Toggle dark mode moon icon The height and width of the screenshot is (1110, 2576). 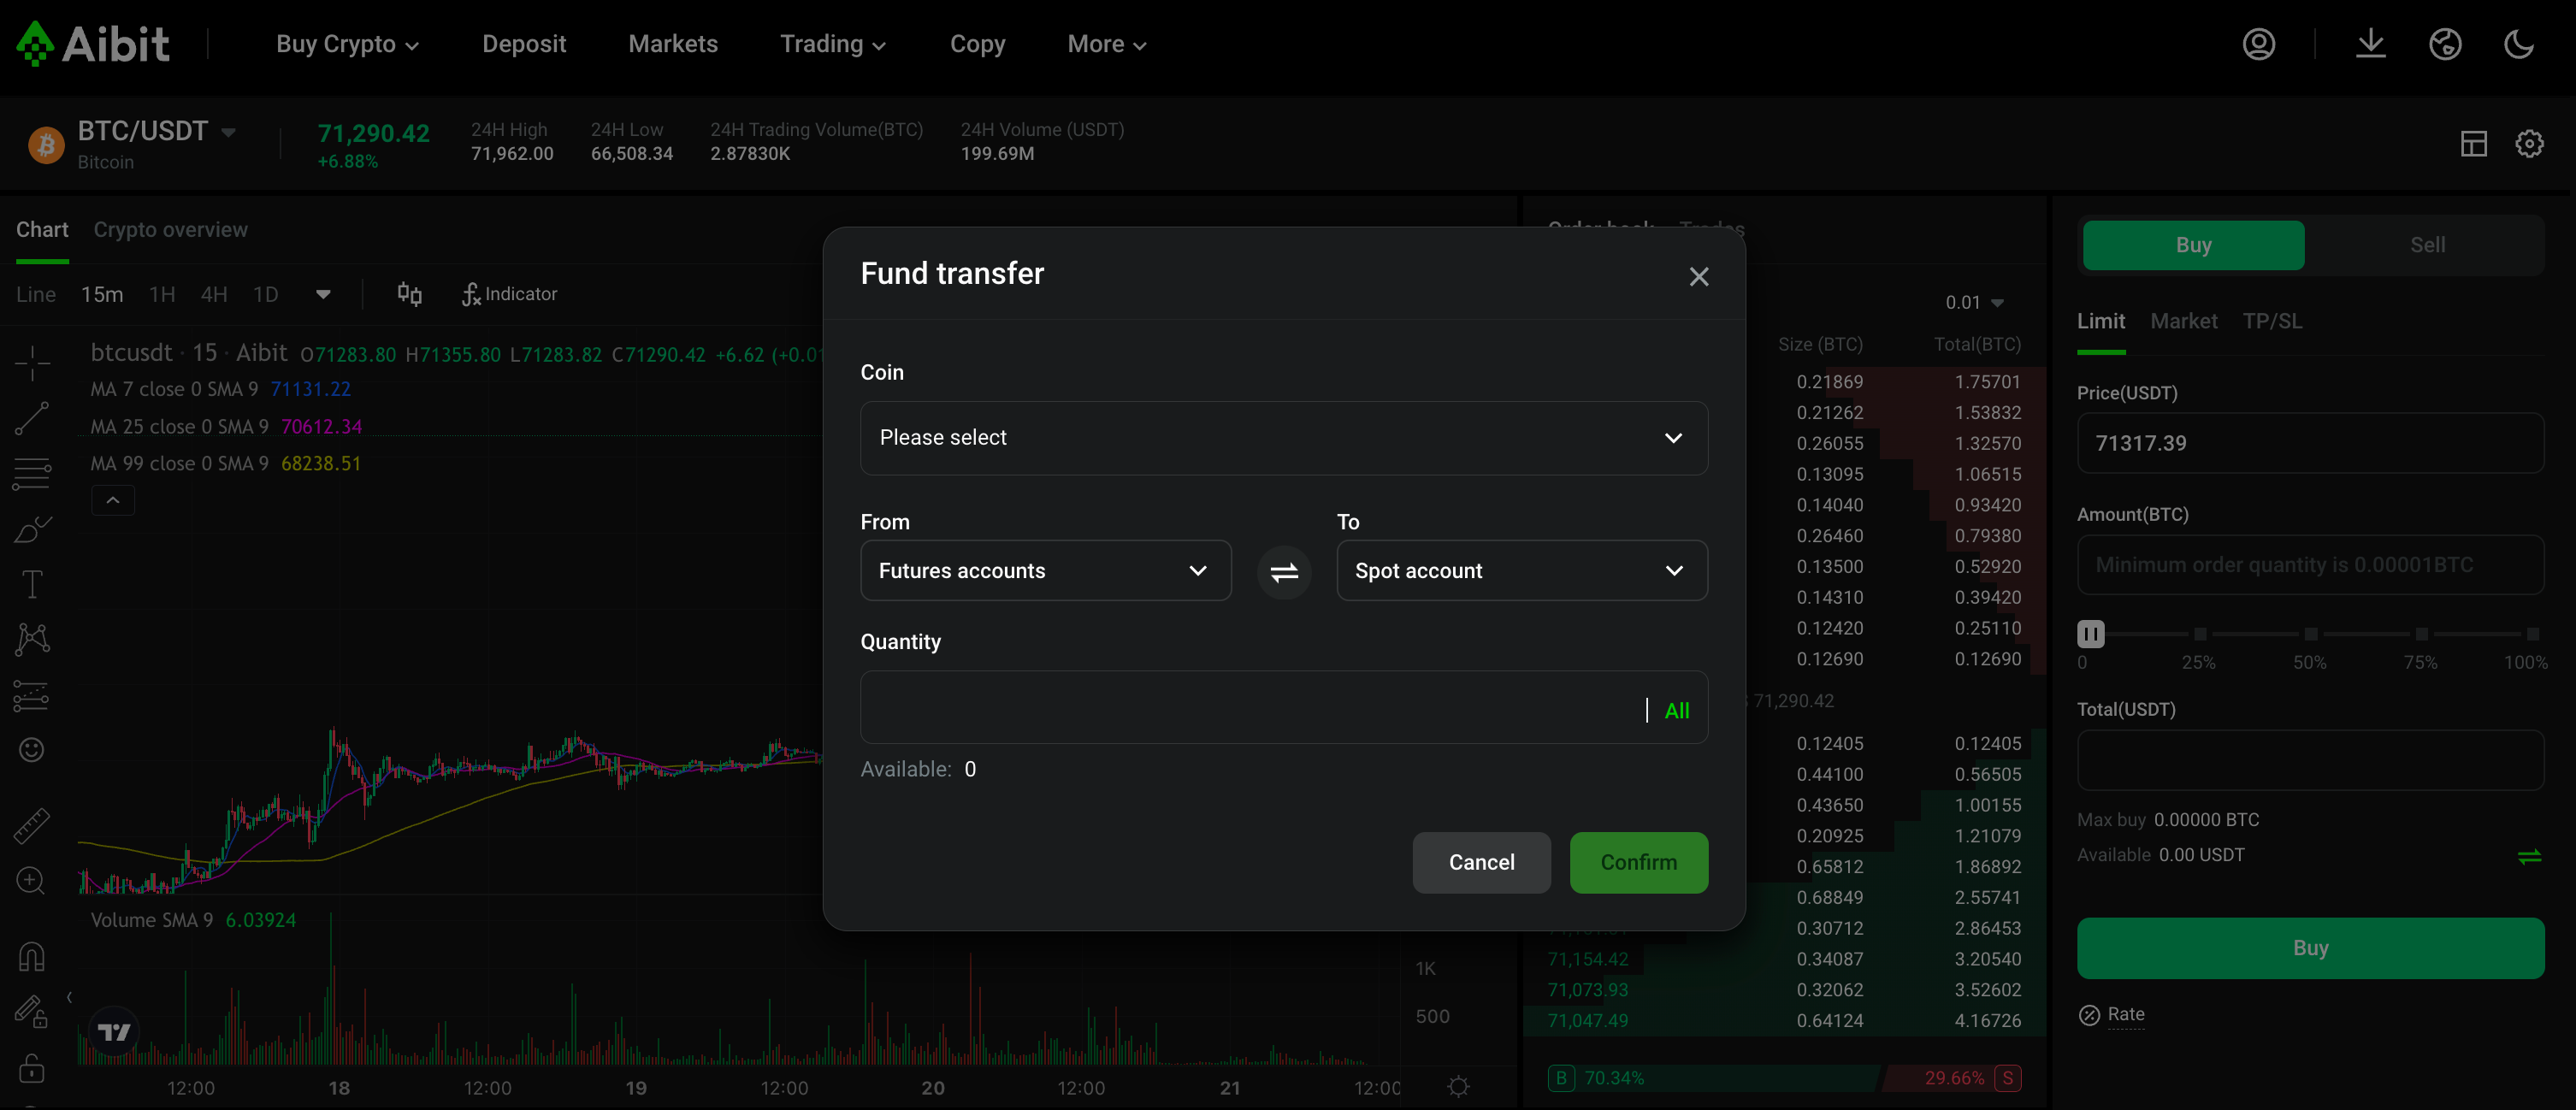coord(2518,44)
